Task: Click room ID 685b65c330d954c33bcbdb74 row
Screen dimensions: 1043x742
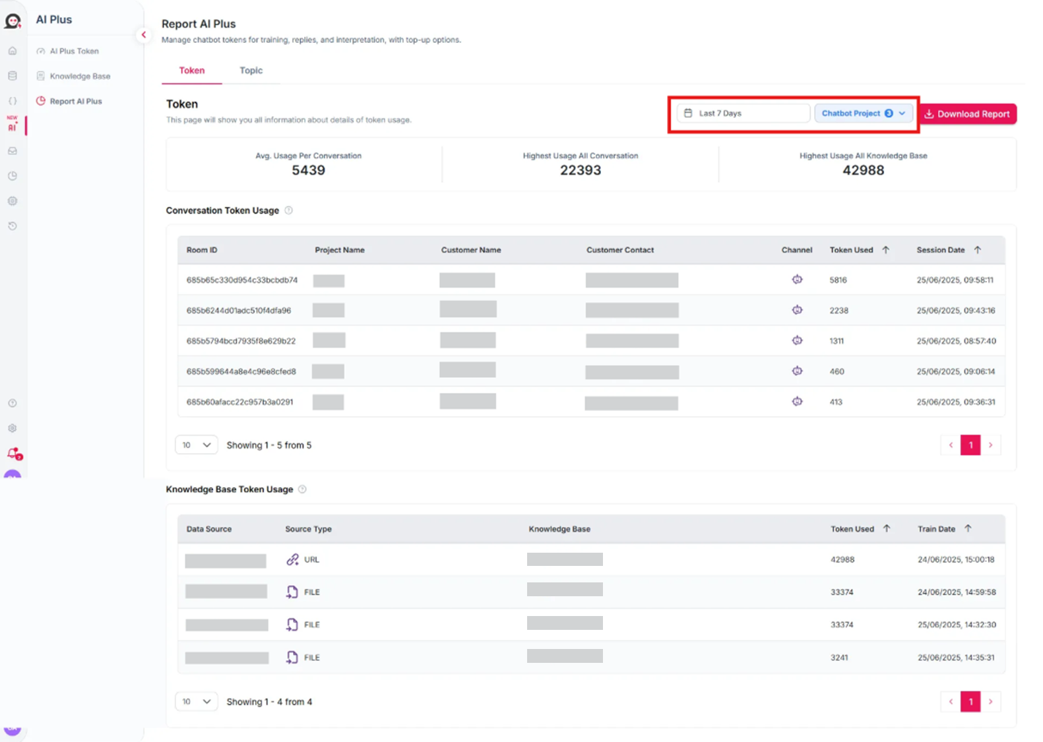Action: point(242,280)
